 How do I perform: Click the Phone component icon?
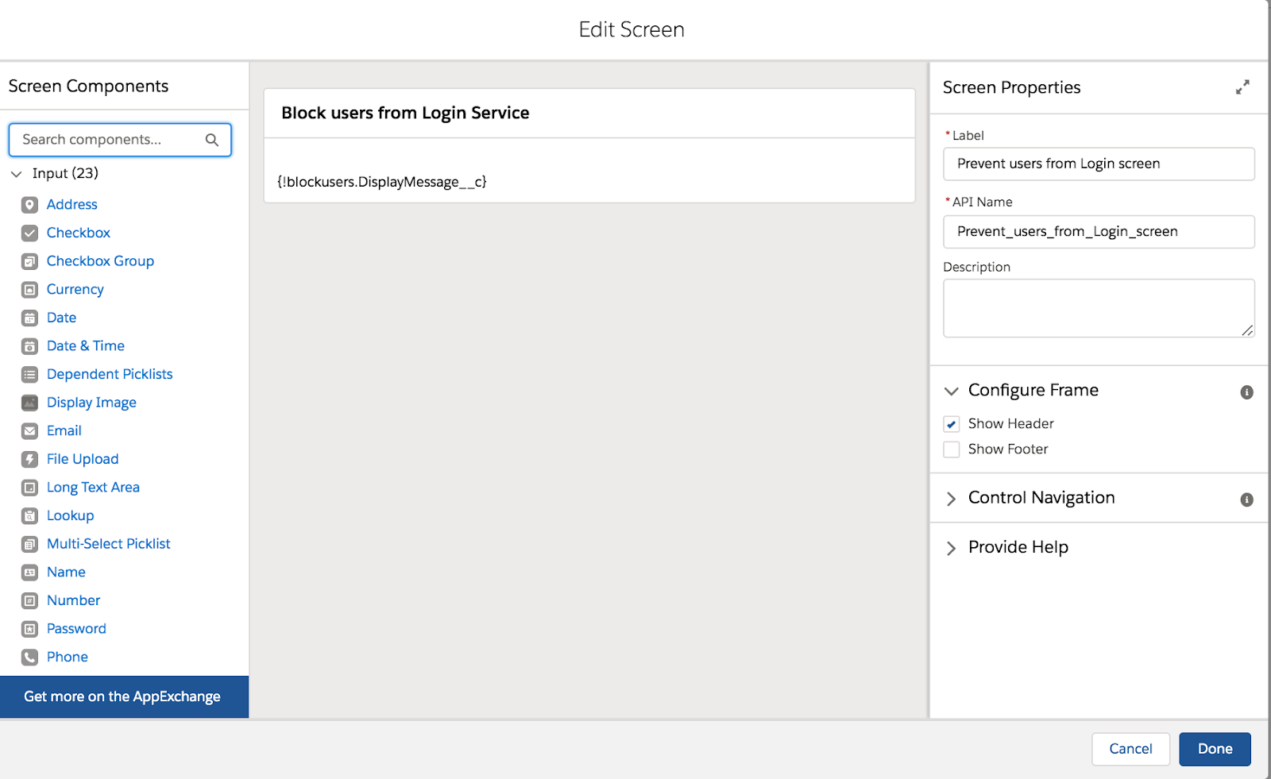(29, 658)
